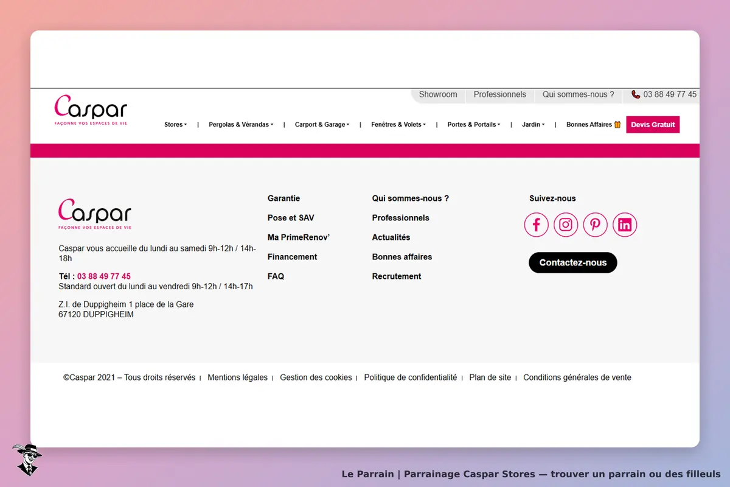Click the Z.I. de Duppigheim address text
Screen dimensions: 730x487
pos(127,304)
